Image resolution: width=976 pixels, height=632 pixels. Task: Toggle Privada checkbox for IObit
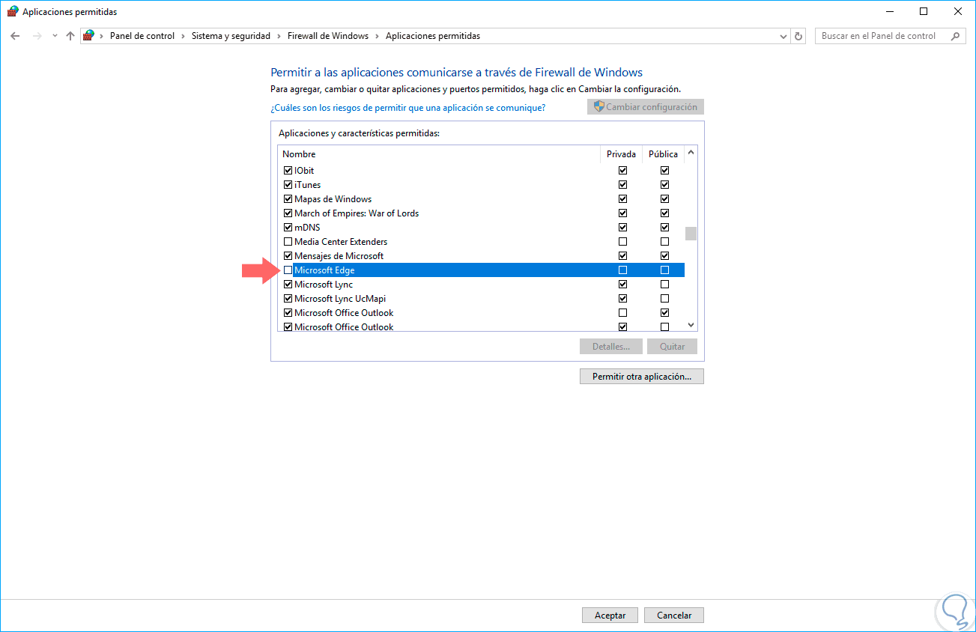pyautogui.click(x=622, y=171)
